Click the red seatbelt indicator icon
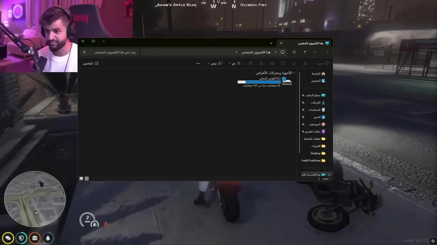The image size is (437, 245). 105,224
